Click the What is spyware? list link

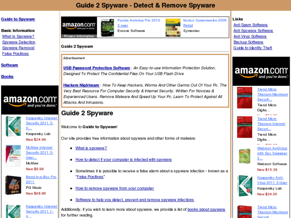click(x=91, y=148)
